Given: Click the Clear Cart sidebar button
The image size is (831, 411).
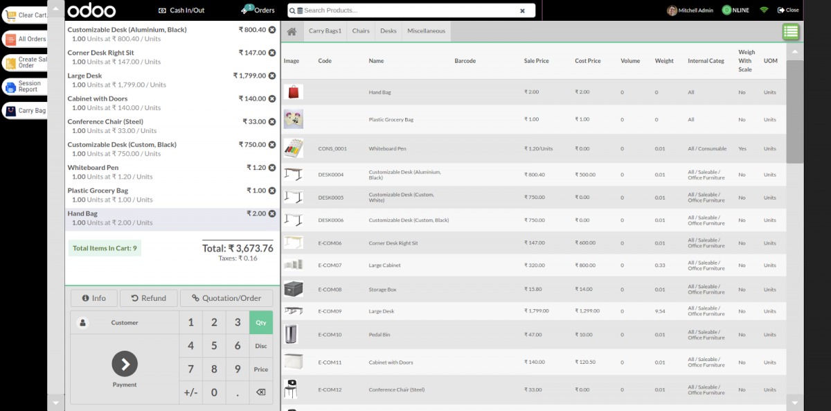Looking at the screenshot, I should pyautogui.click(x=25, y=15).
